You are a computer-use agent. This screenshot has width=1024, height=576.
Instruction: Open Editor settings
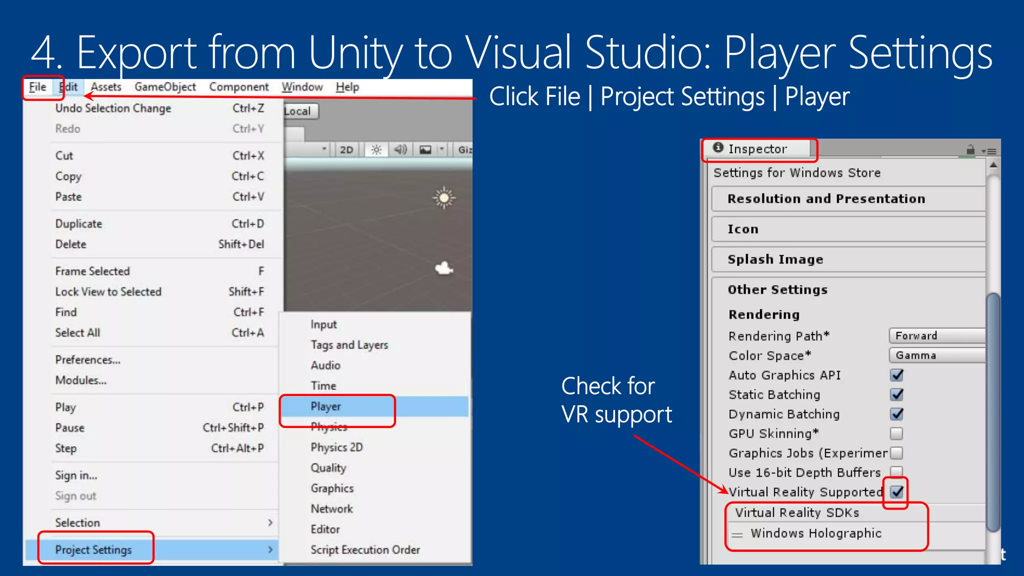[375, 529]
